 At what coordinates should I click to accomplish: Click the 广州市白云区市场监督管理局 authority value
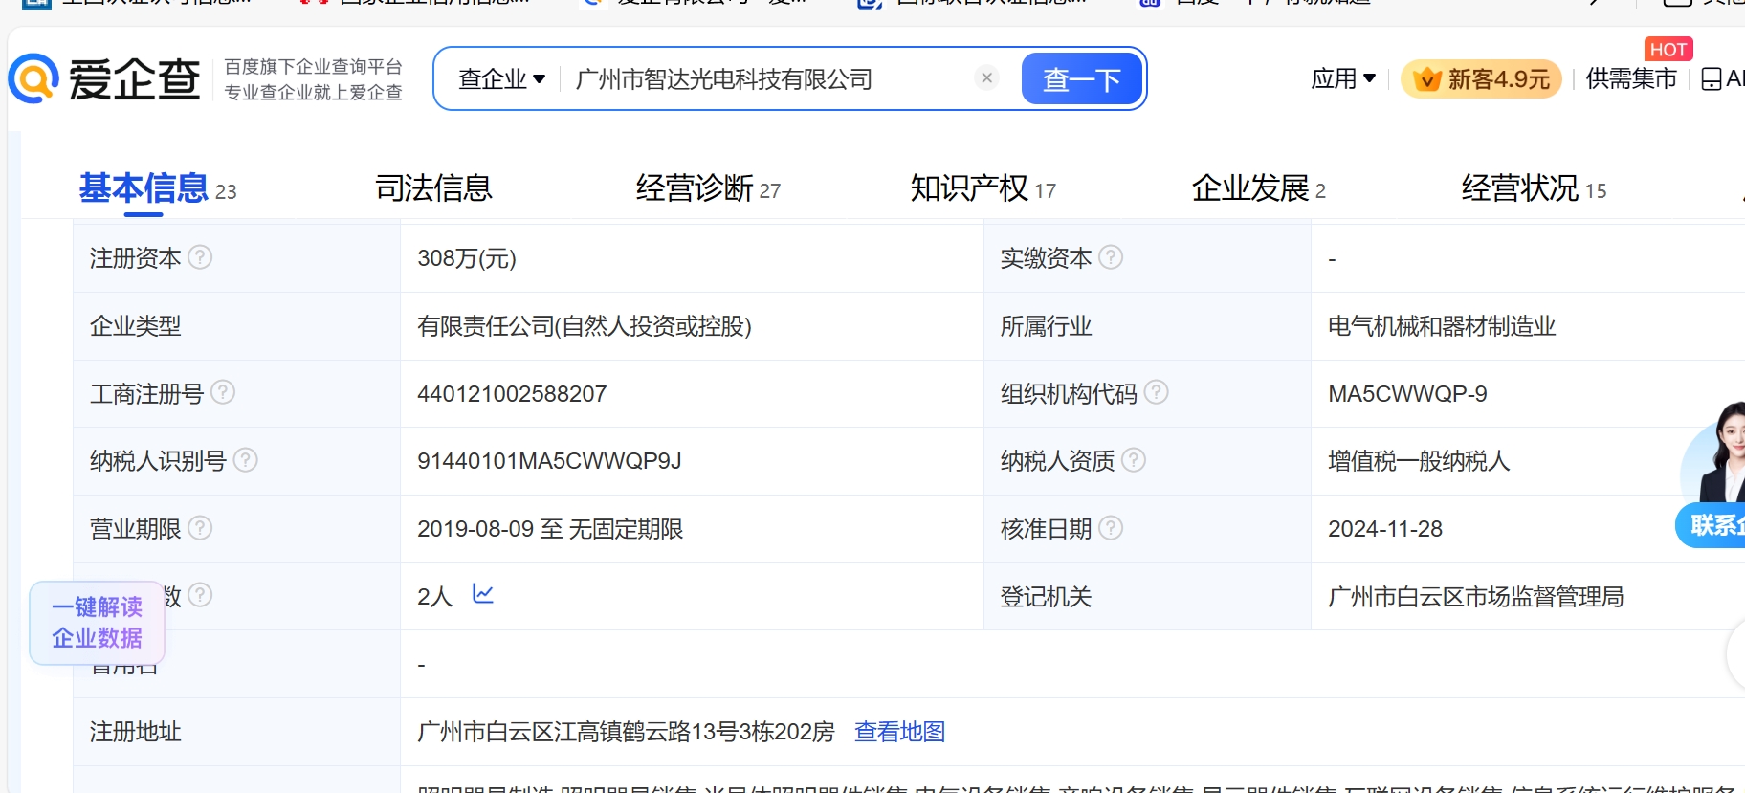pyautogui.click(x=1476, y=597)
